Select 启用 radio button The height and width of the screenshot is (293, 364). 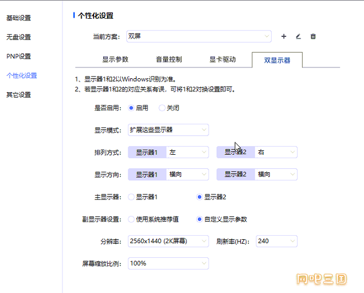tap(131, 108)
